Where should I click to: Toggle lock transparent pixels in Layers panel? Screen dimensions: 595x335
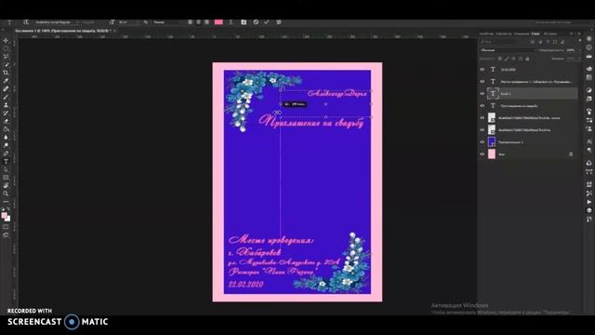(500, 59)
